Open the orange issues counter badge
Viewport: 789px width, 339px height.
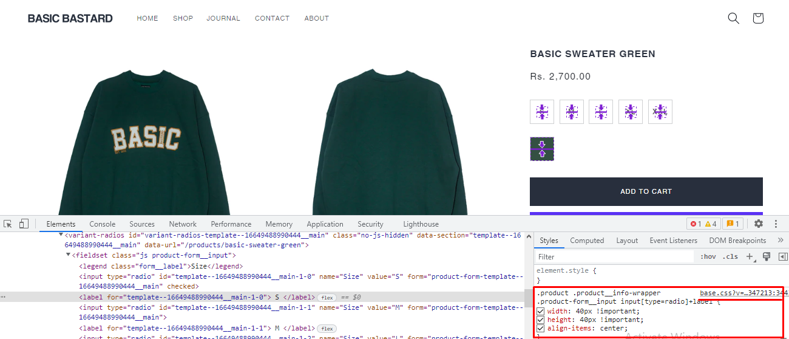[732, 224]
